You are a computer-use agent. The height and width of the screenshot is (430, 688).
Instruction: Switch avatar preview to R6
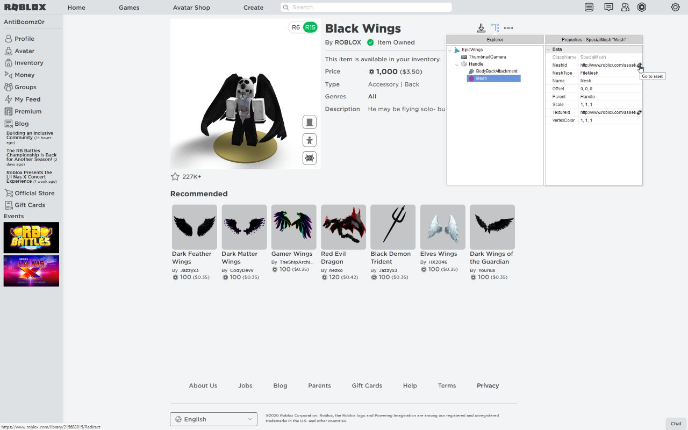coord(296,27)
